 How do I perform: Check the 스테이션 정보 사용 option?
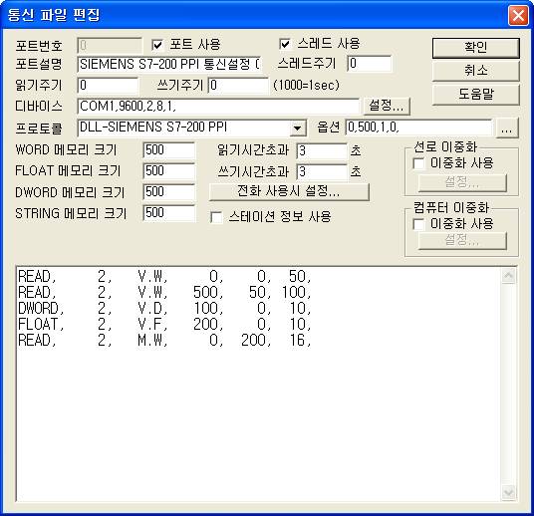(217, 216)
